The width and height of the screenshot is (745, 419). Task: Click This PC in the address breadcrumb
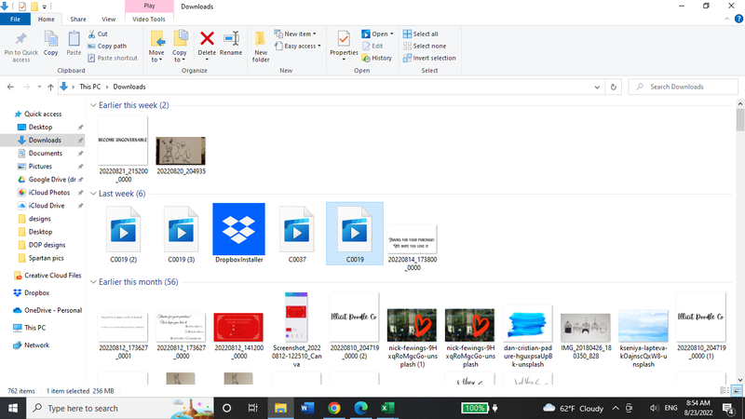pos(89,87)
